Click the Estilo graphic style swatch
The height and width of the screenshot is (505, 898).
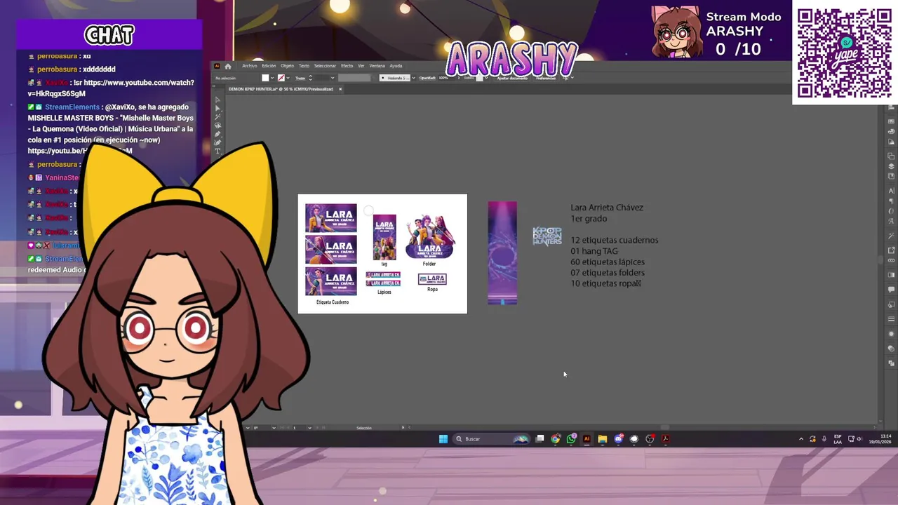click(x=480, y=78)
